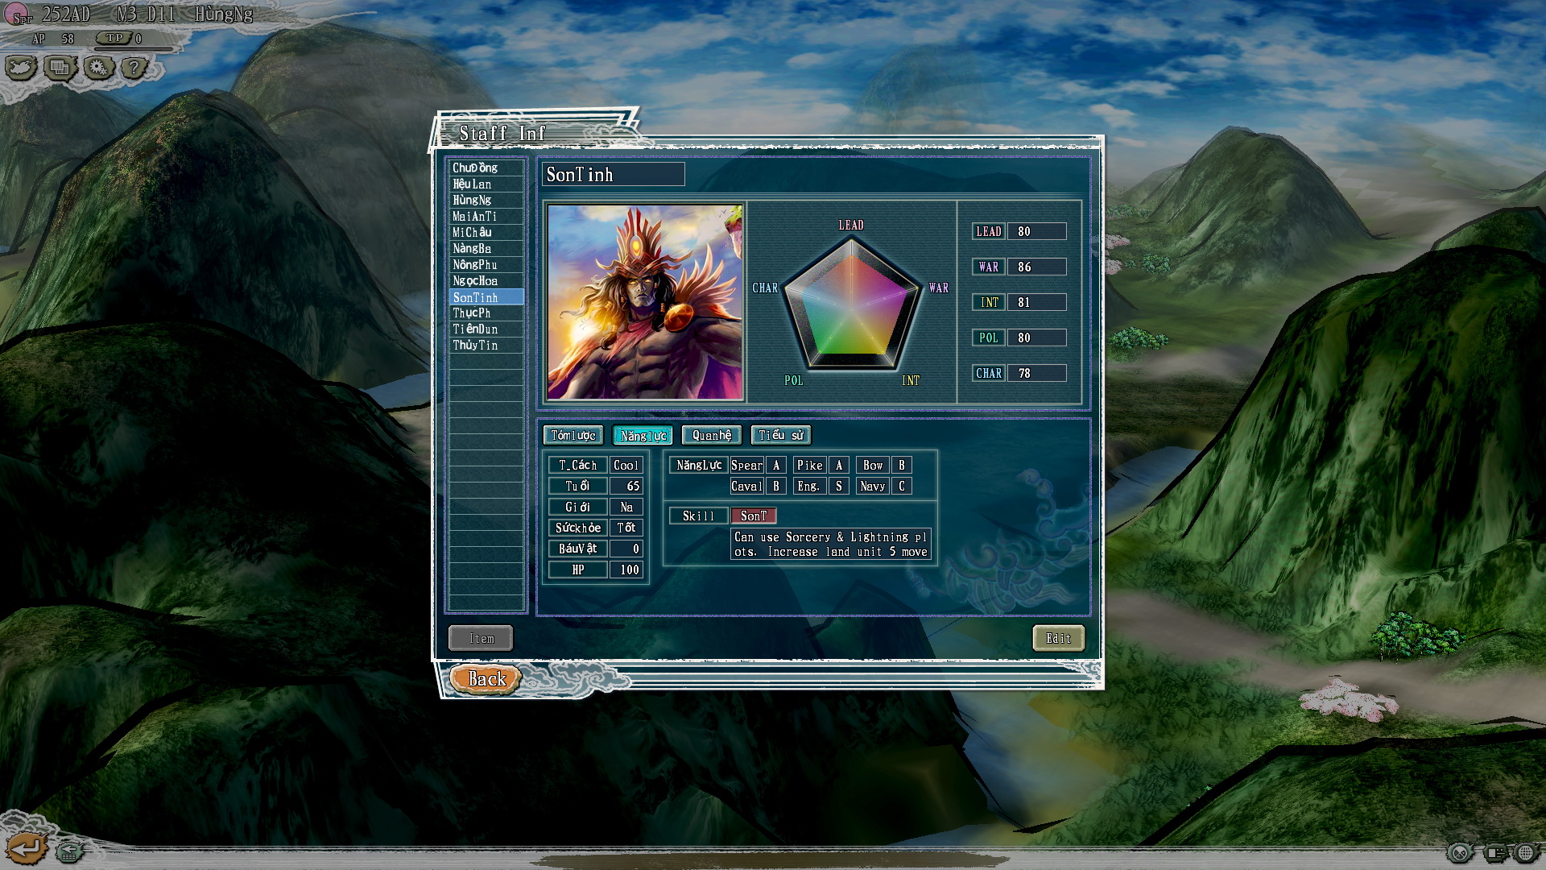Click the Eng. rank S cell

[839, 486]
